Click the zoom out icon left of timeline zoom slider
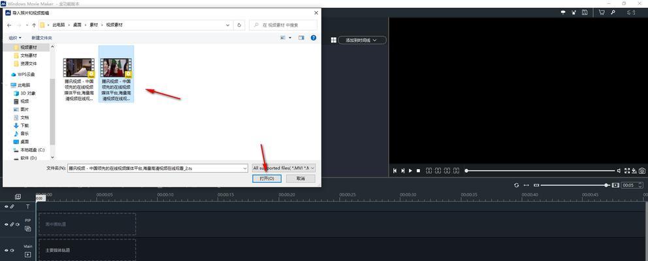This screenshot has width=648, height=261. pyautogui.click(x=536, y=185)
